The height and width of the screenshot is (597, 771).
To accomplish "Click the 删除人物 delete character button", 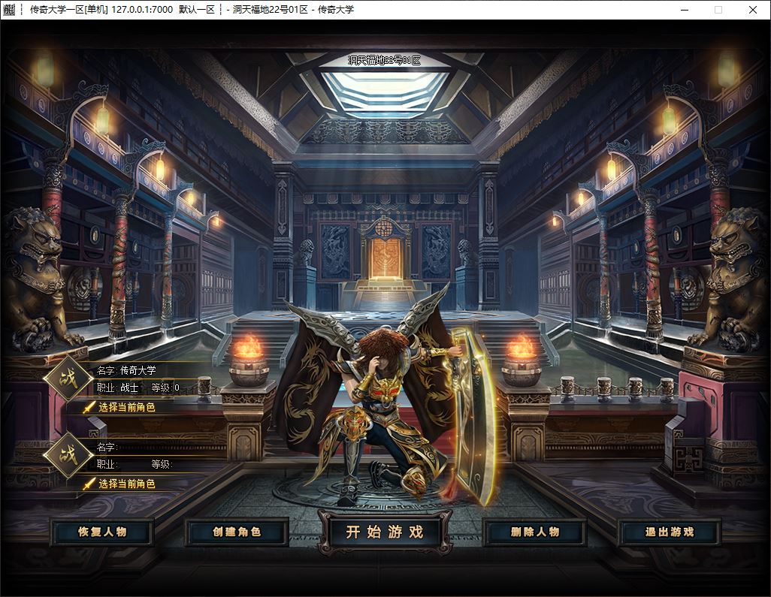I will pyautogui.click(x=535, y=532).
